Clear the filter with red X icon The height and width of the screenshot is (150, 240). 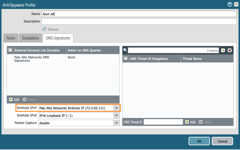click(x=229, y=50)
